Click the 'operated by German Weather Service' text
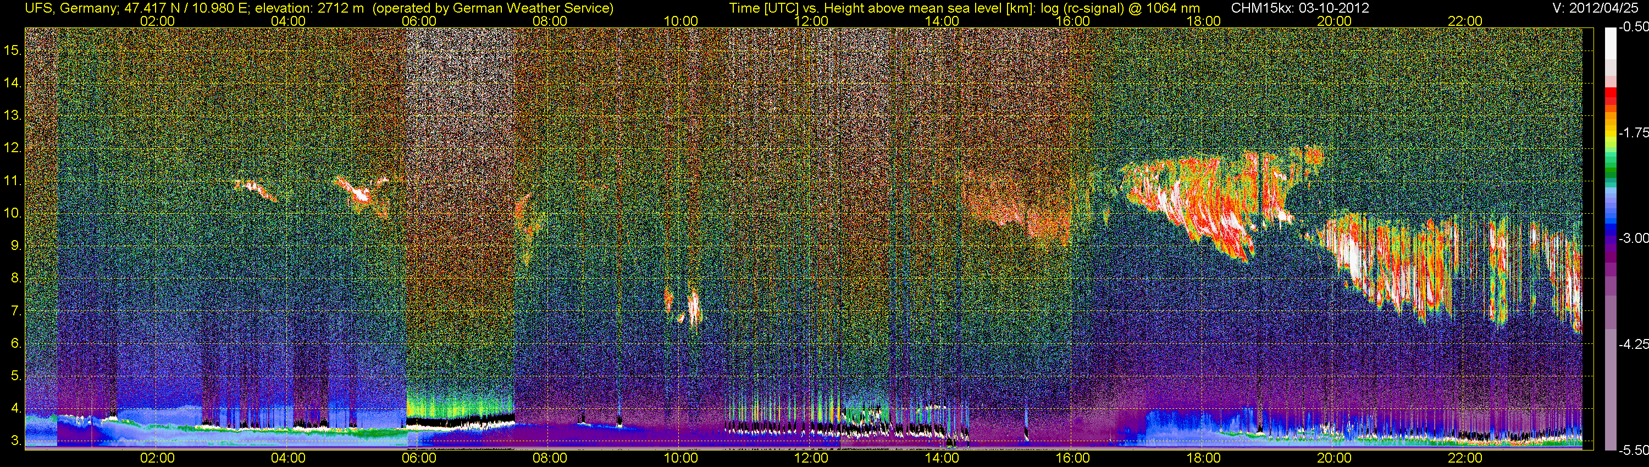The height and width of the screenshot is (467, 1649). coord(493,8)
